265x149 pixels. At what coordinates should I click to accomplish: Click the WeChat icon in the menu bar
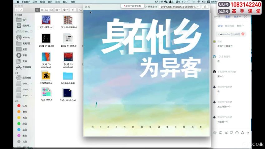(x=166, y=2)
